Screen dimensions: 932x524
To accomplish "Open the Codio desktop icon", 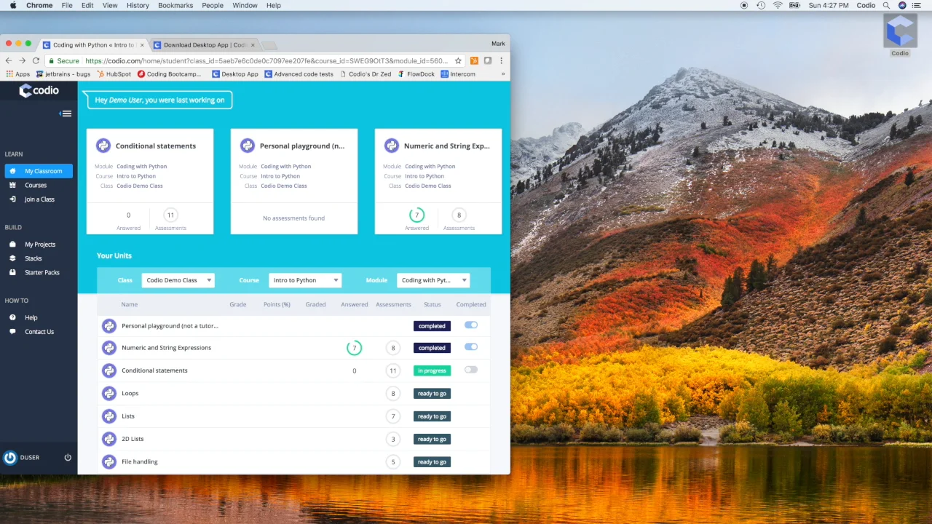I will [900, 35].
